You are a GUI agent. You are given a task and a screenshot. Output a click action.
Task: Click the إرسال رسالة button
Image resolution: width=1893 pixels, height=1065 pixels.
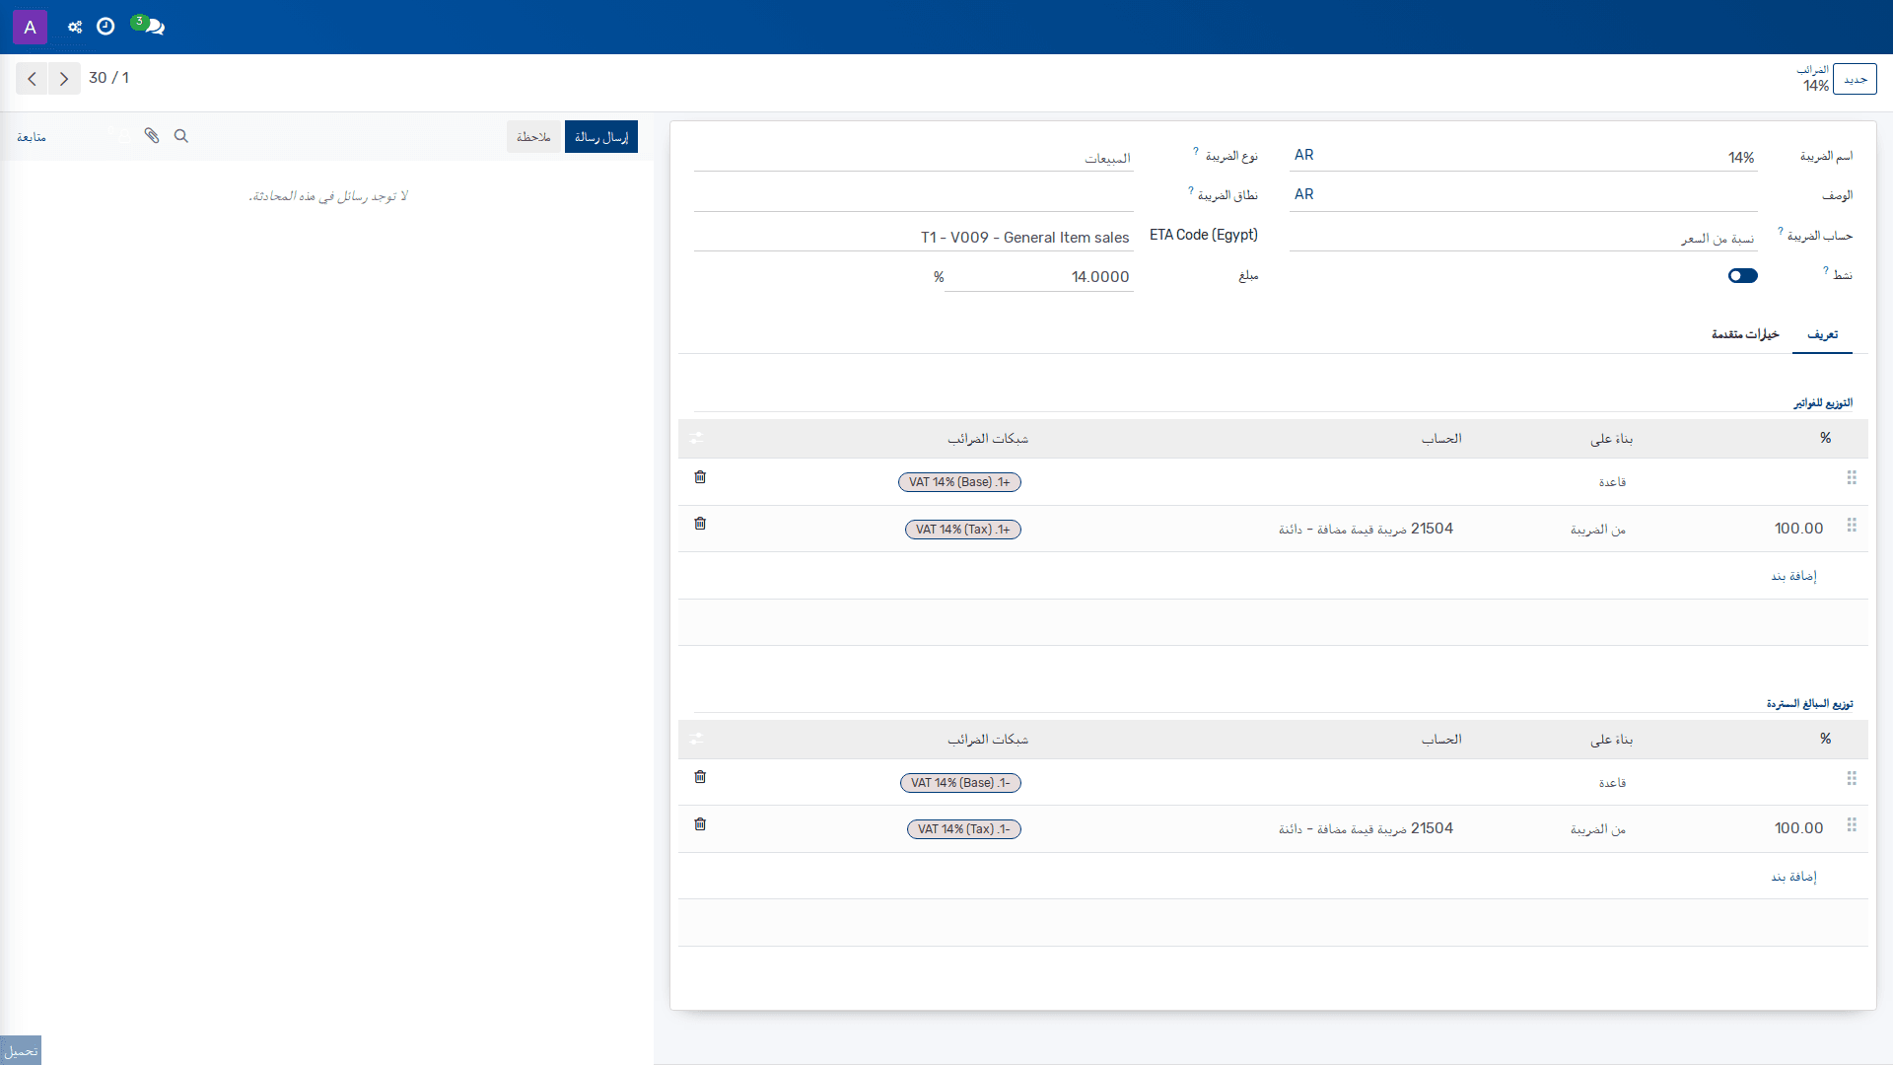[601, 137]
